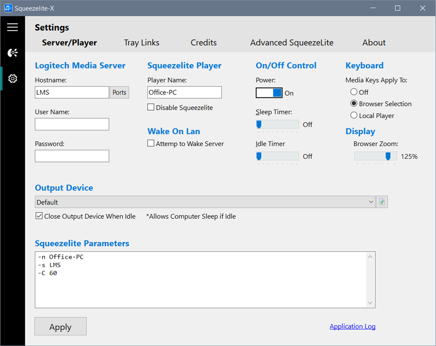Toggle the Power switch off
This screenshot has width=436, height=346.
click(x=269, y=93)
